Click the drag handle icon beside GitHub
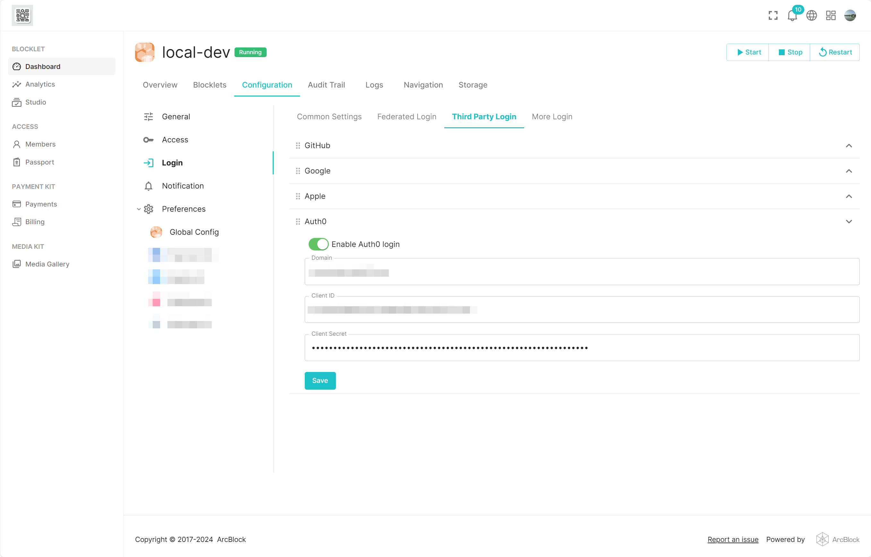Viewport: 871px width, 557px height. (x=298, y=145)
